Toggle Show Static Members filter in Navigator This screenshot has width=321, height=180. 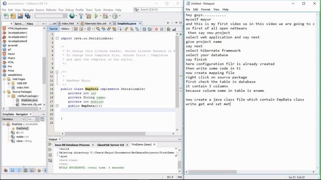19,170
